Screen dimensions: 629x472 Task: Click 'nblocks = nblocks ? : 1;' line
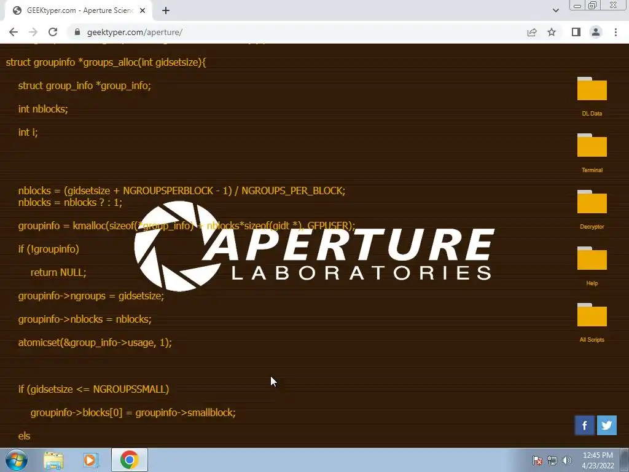70,202
